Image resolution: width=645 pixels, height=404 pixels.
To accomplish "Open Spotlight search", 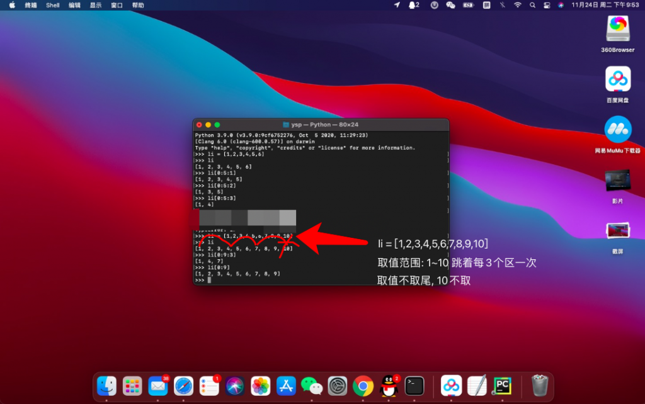I will [x=532, y=5].
